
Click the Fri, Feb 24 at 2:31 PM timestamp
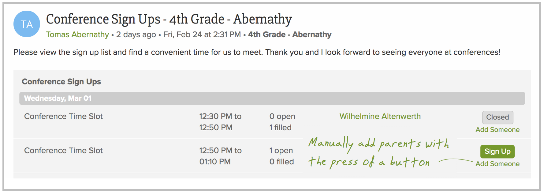202,34
